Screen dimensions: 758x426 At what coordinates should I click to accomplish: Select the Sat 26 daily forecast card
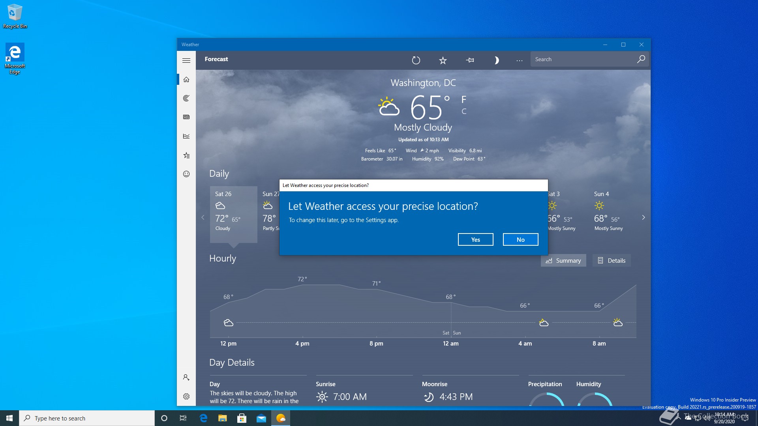point(234,214)
